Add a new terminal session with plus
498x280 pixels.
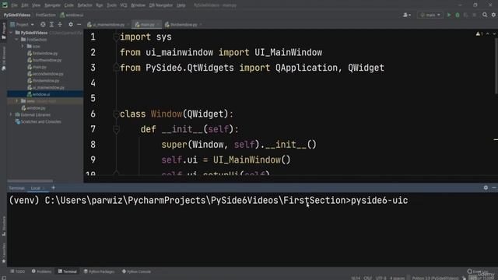coord(53,187)
